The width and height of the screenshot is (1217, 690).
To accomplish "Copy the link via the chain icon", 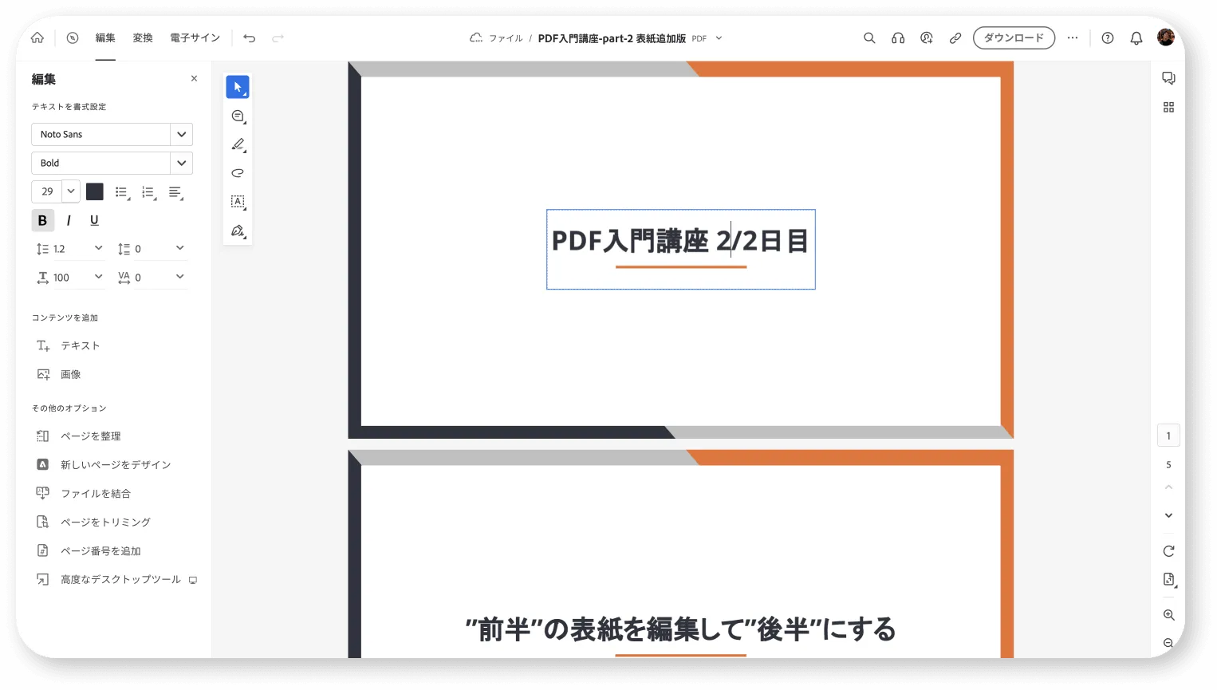I will (955, 37).
